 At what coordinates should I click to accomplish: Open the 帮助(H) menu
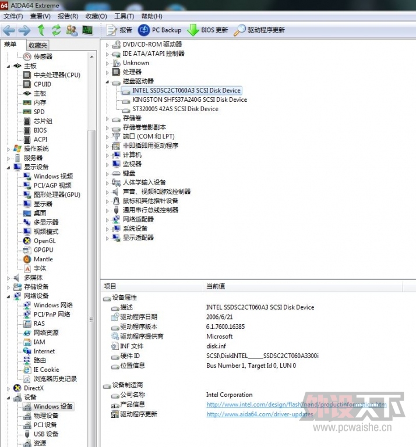(x=152, y=16)
